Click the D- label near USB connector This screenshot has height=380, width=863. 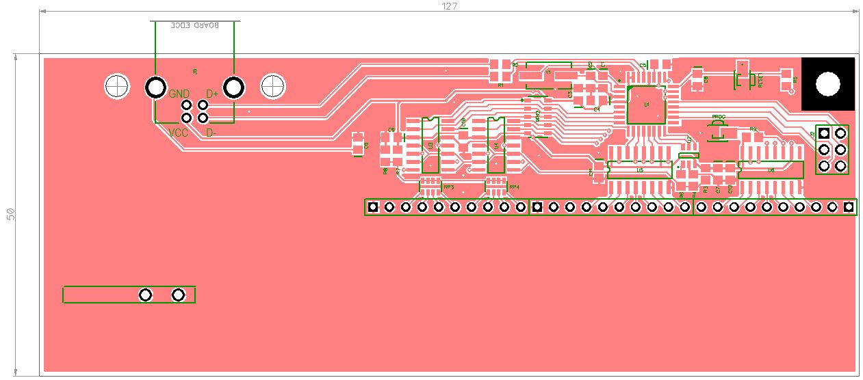coord(211,133)
